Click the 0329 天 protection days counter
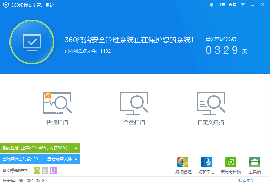Viewport: 270px width, 184px height. coord(227,50)
